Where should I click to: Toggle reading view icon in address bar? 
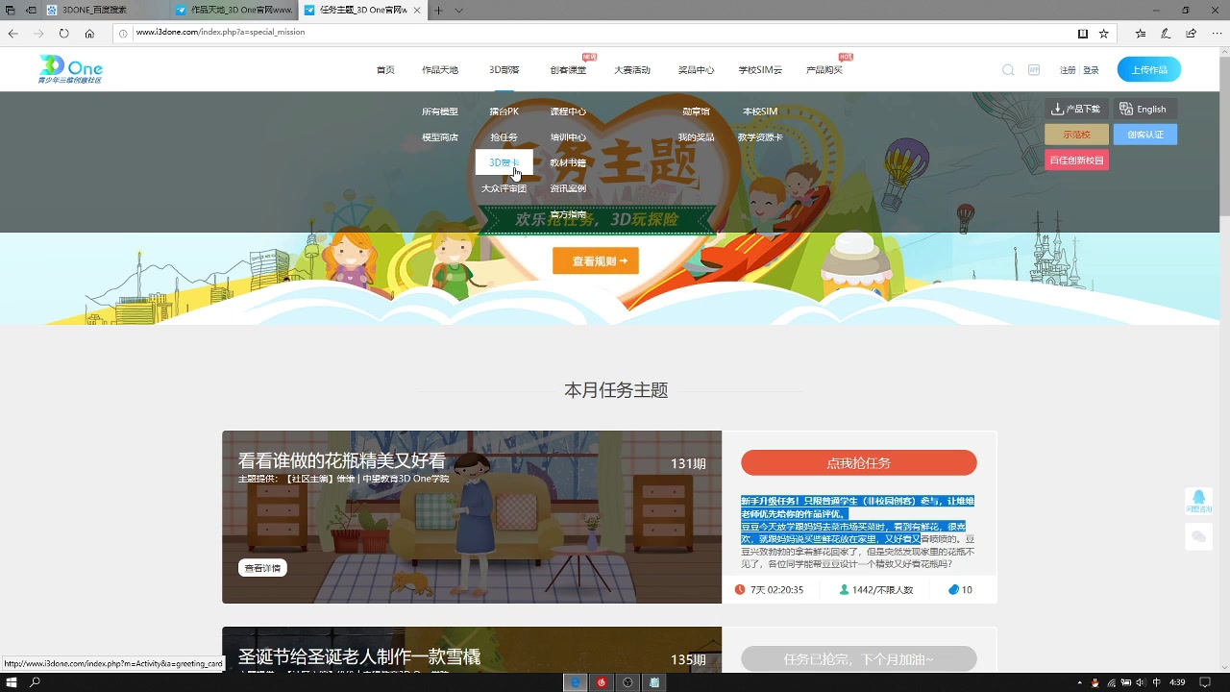(x=1083, y=33)
